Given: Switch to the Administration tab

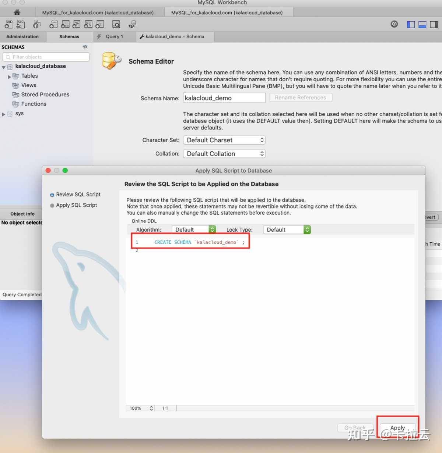Looking at the screenshot, I should click(x=22, y=36).
